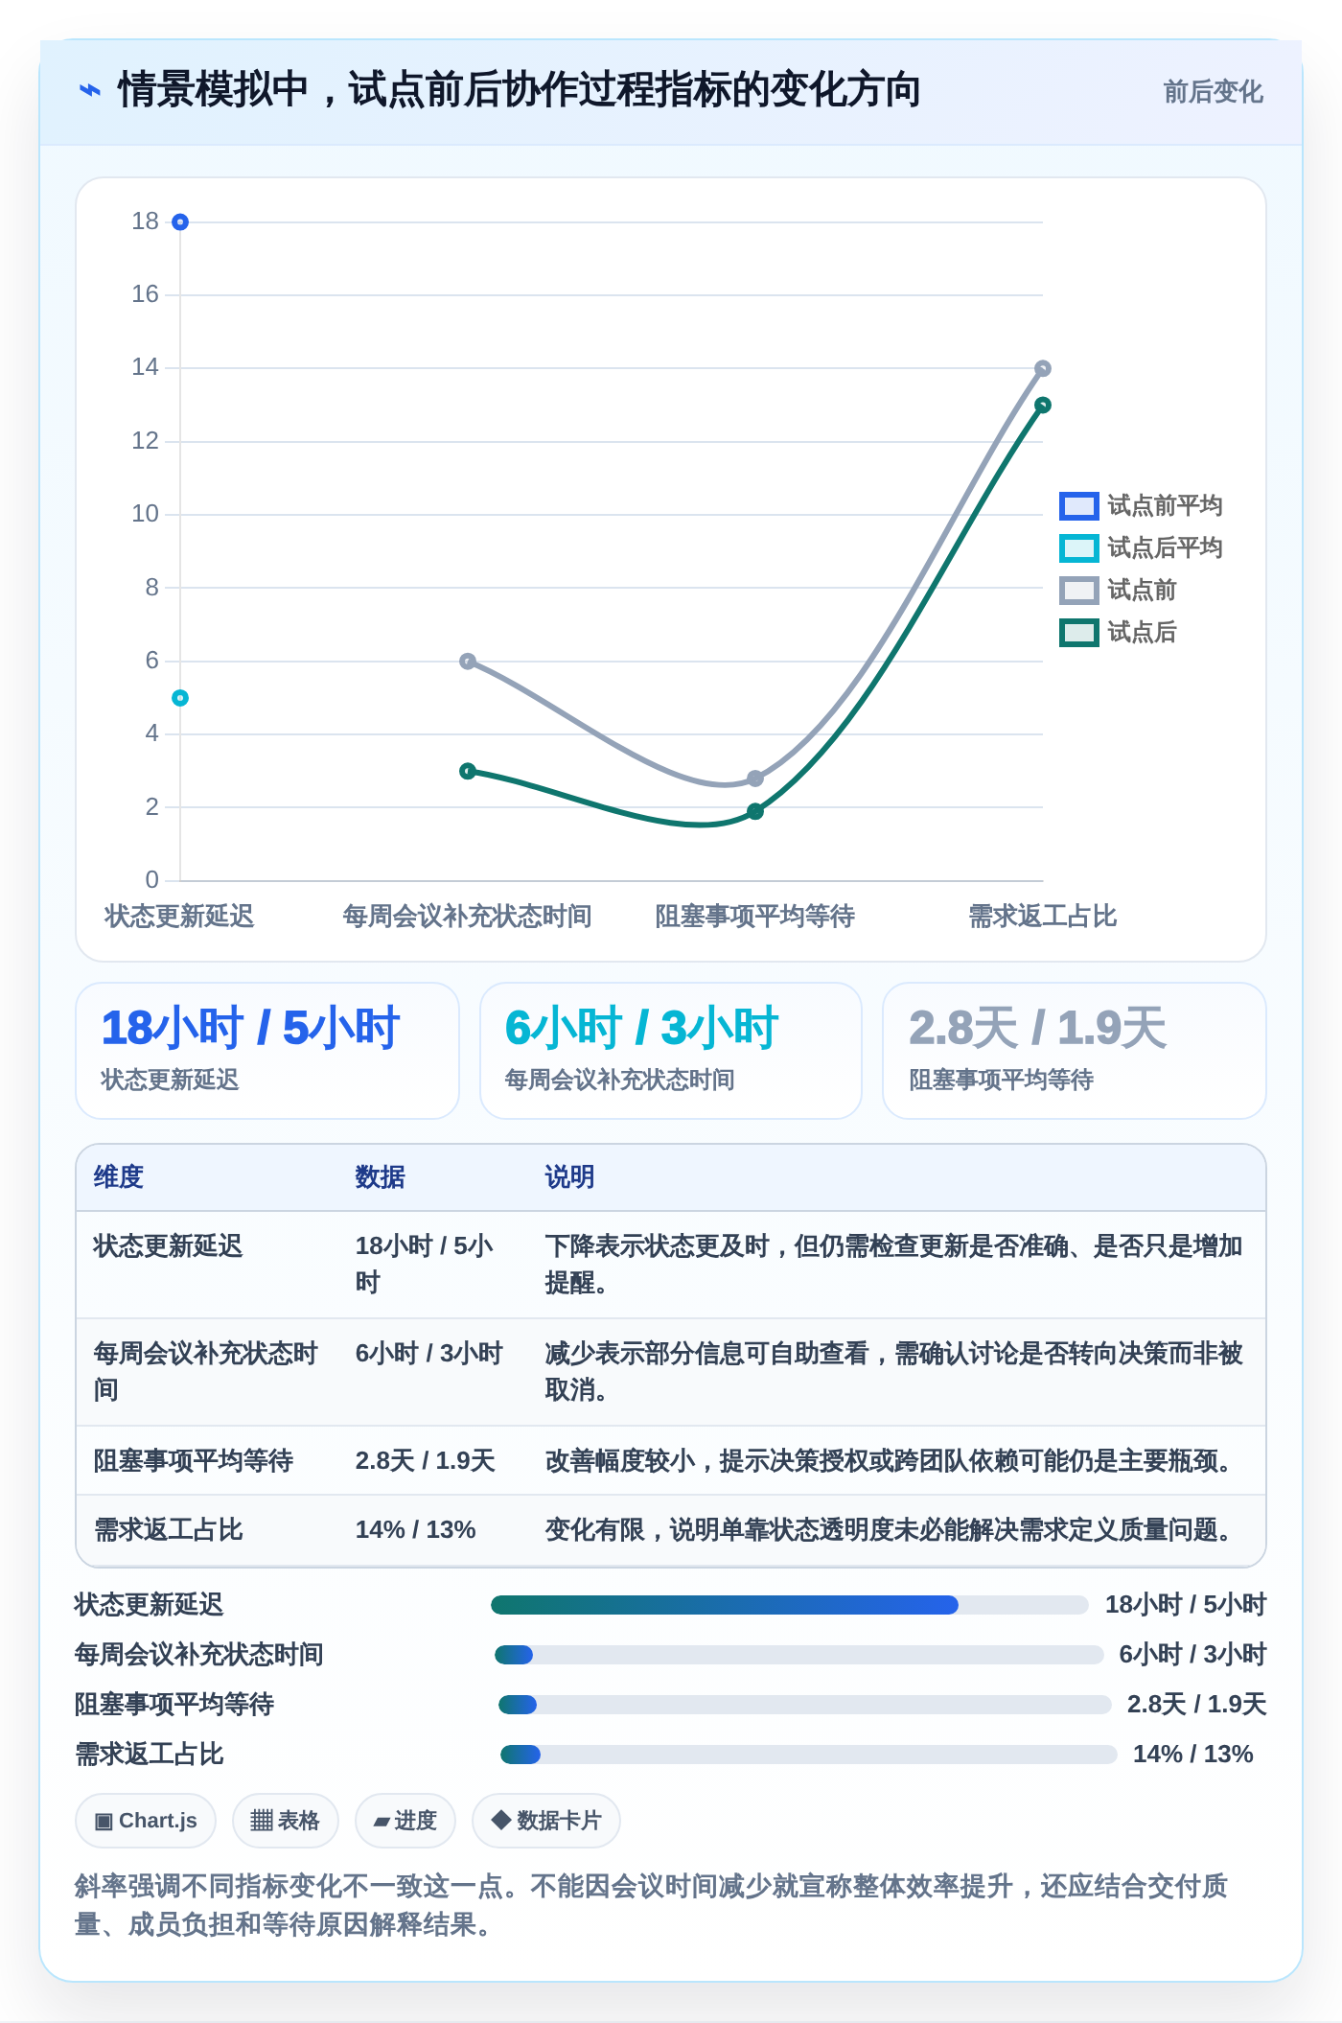Click the 数据卡片 tag chip

pyautogui.click(x=546, y=1821)
